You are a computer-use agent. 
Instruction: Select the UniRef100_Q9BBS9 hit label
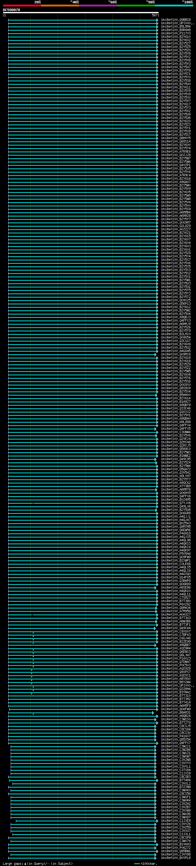[x=176, y=20]
